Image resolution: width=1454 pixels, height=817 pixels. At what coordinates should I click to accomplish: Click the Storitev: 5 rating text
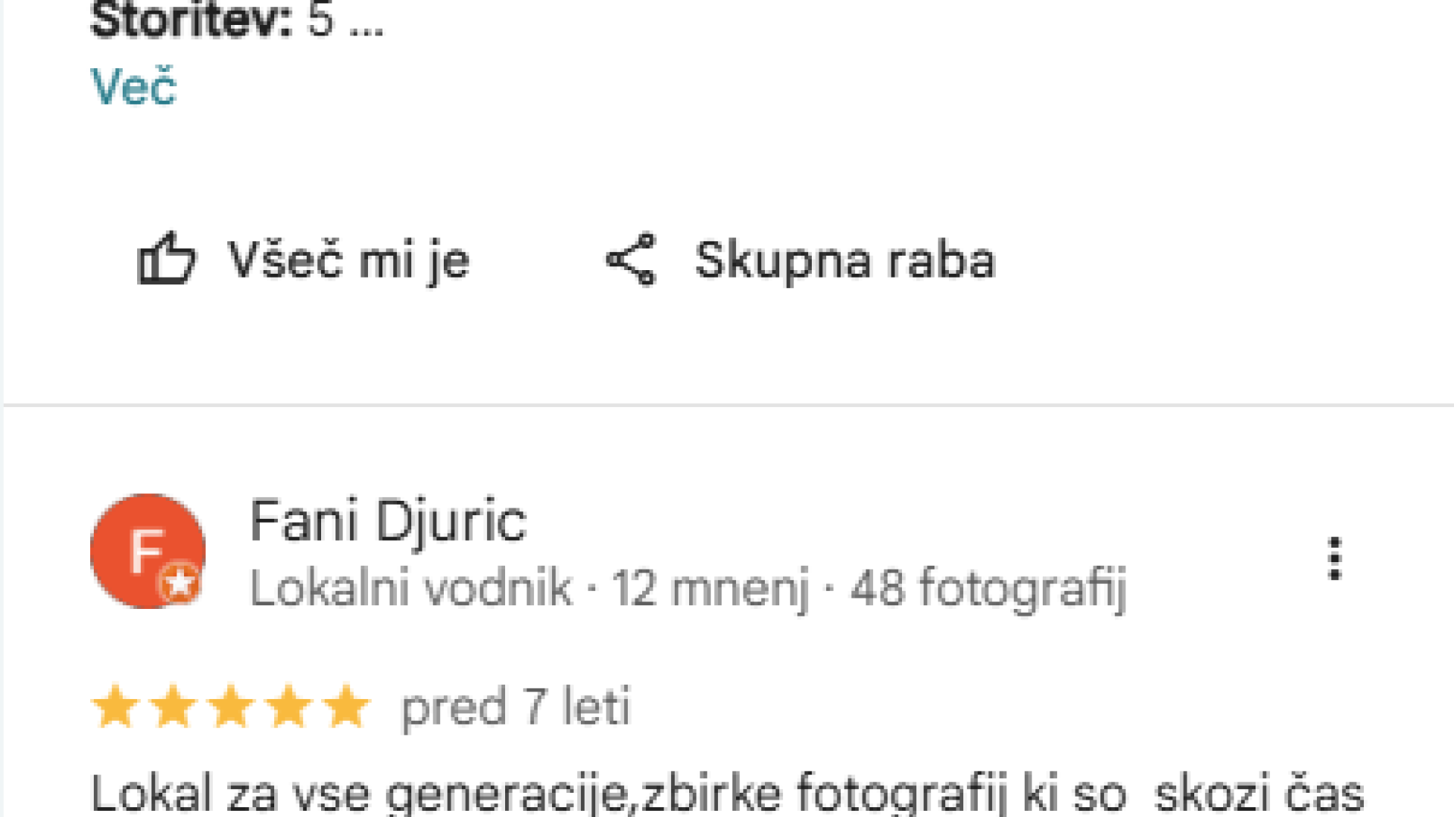coord(236,20)
